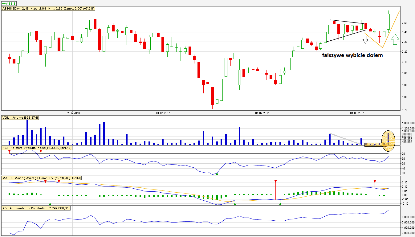Click the leftmost green MACD buy triangle
This screenshot has width=415, height=237.
click(50, 204)
